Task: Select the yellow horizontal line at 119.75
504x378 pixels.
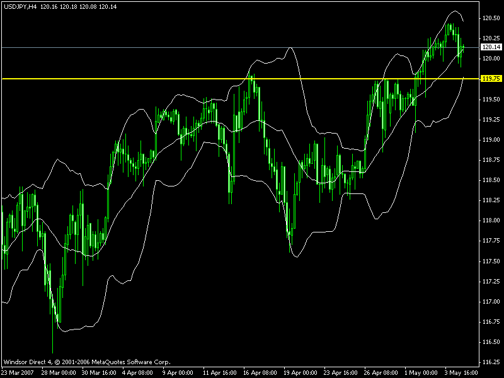Action: [x=240, y=79]
